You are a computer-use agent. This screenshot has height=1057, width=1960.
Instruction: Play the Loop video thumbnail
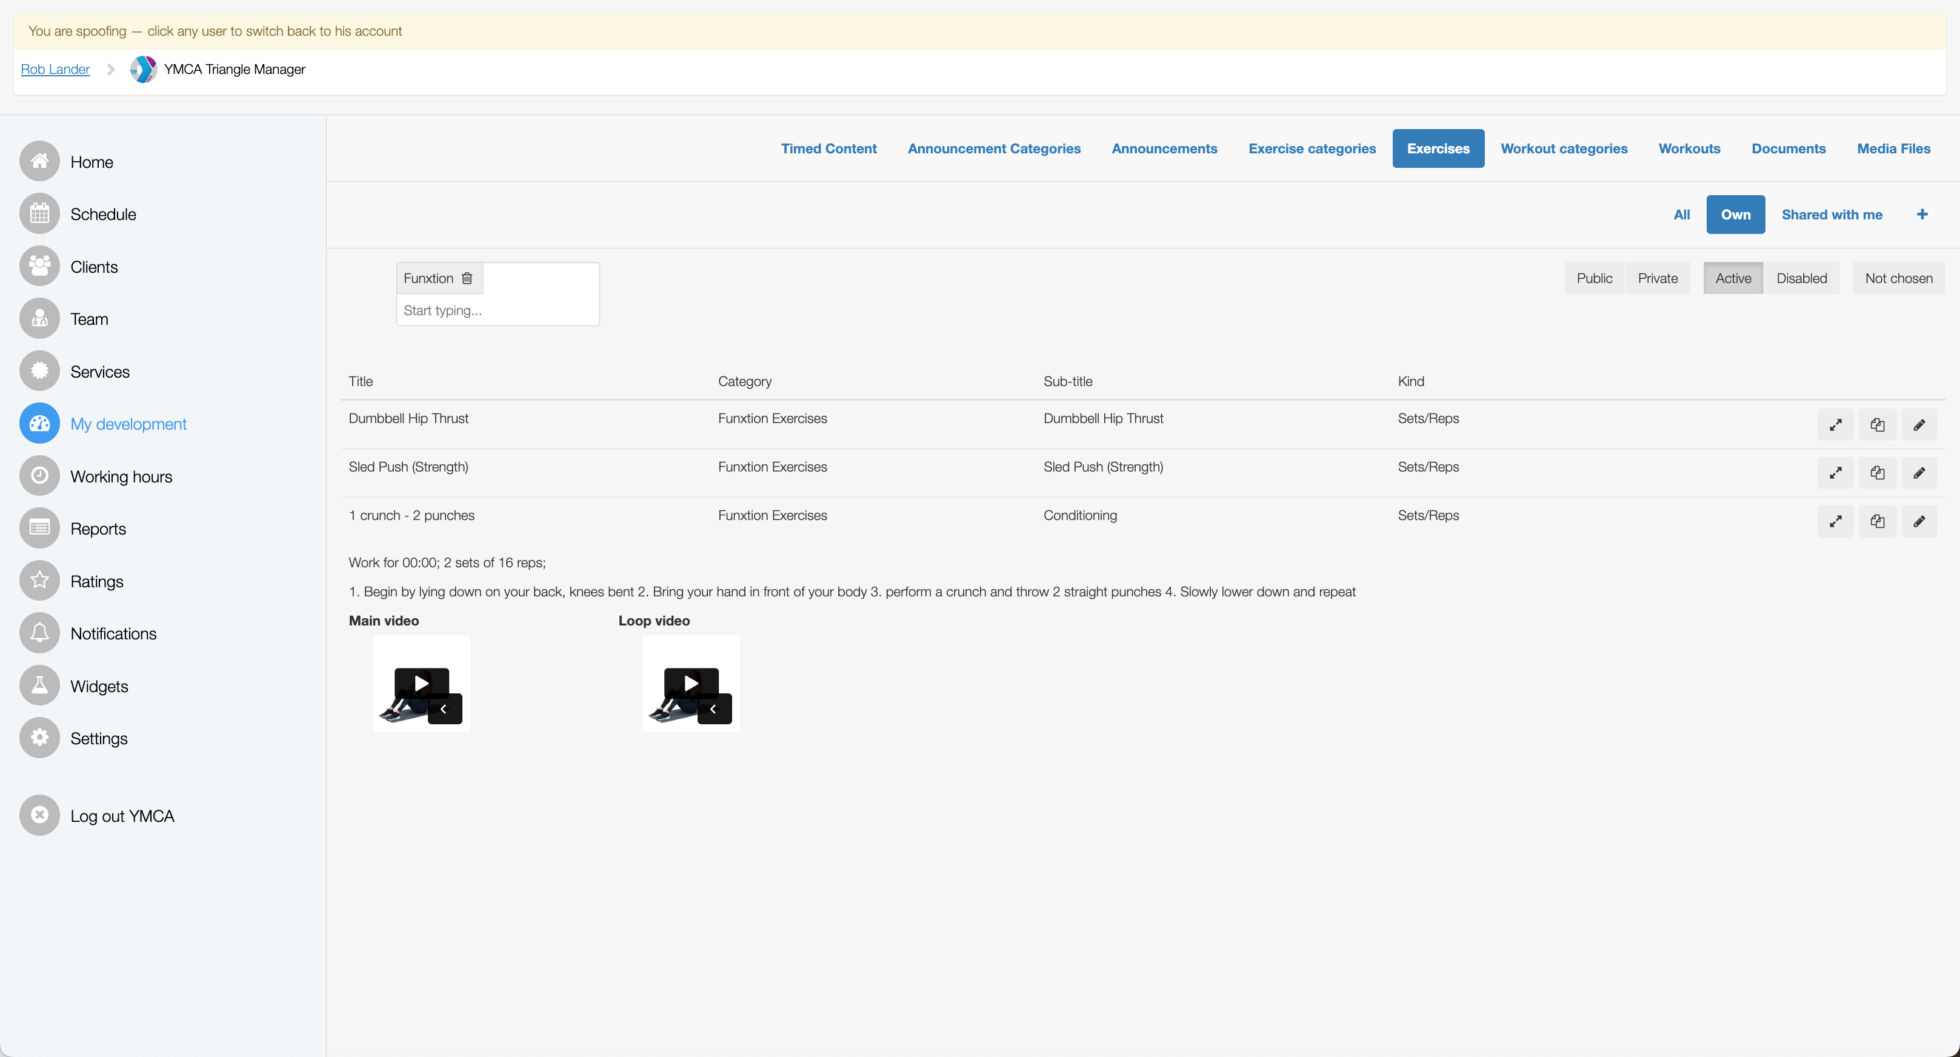[x=691, y=684]
